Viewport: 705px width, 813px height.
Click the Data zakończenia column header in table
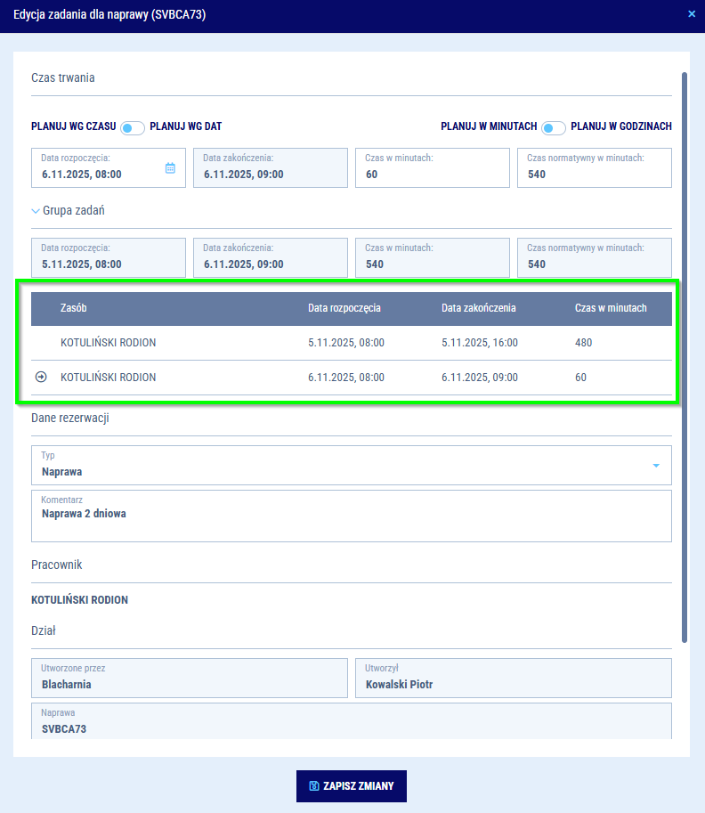(x=478, y=308)
